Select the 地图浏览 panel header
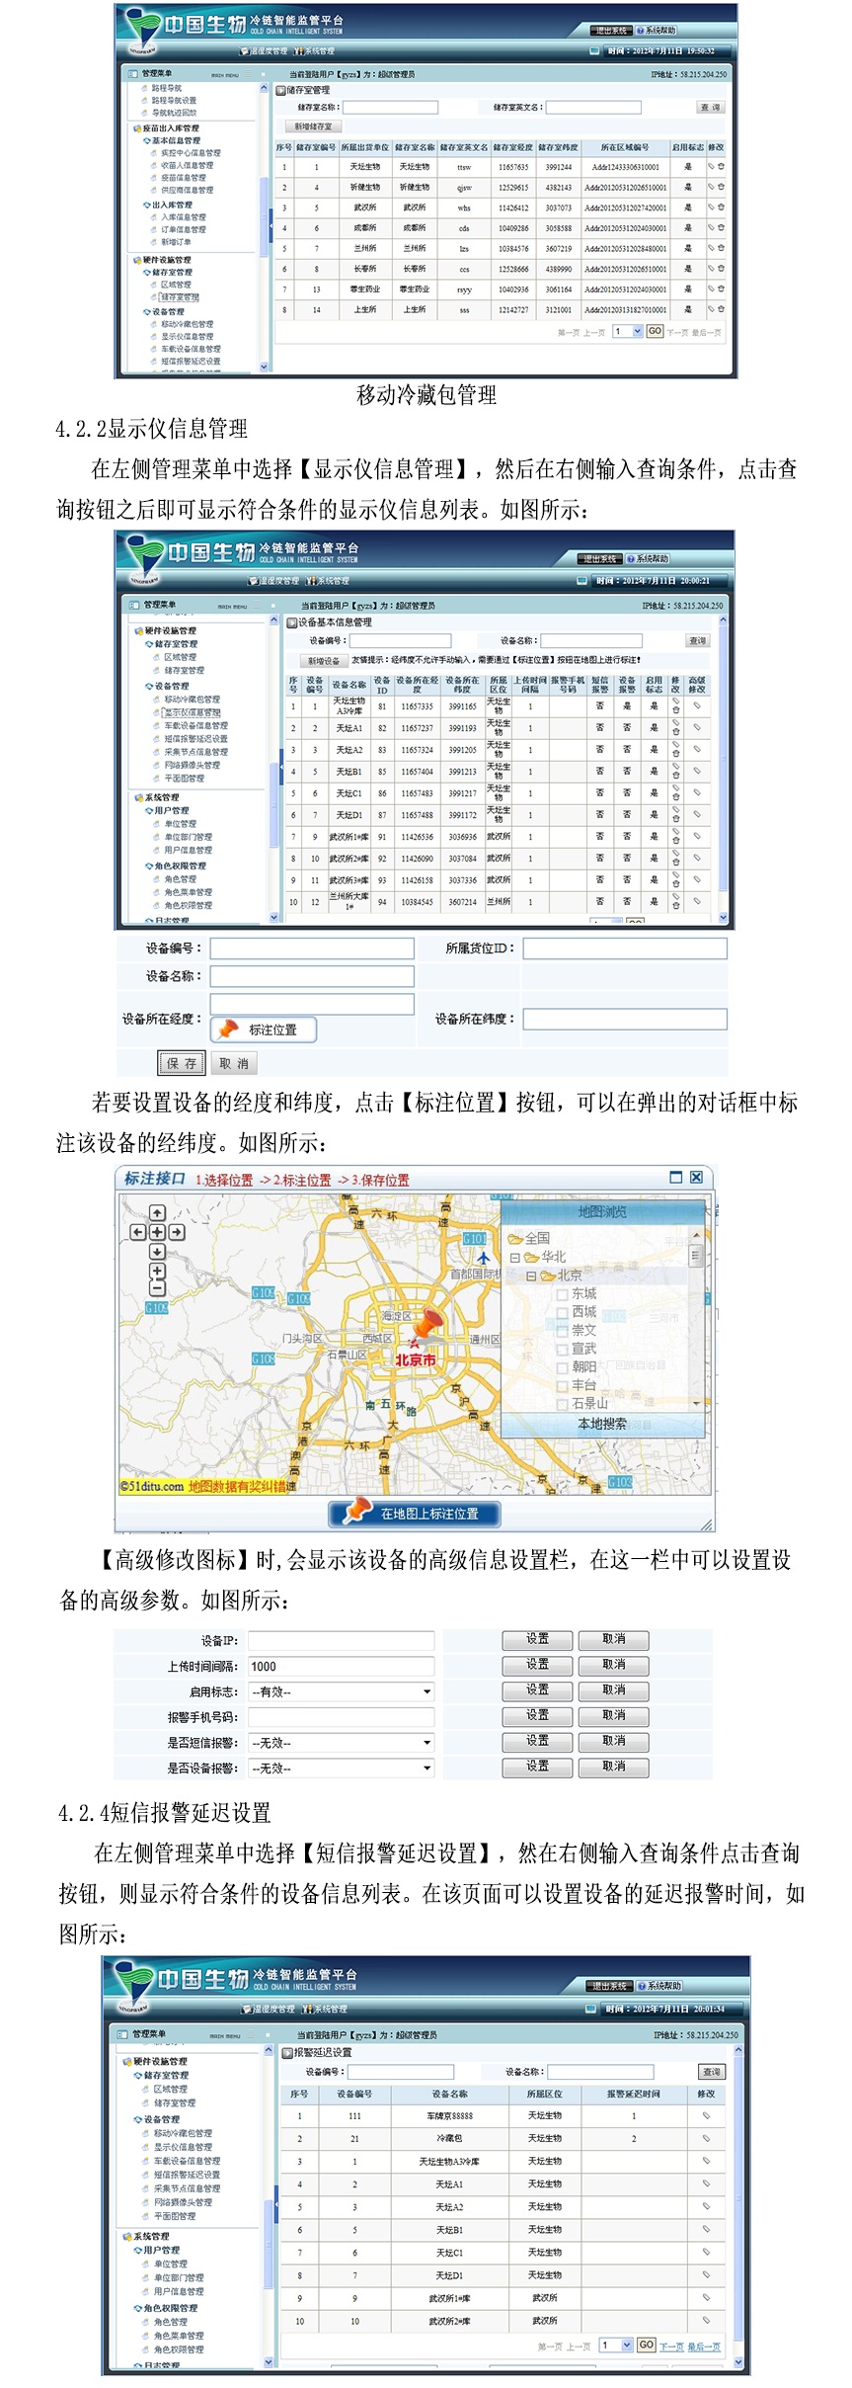Screen dimensions: 852x2388 tap(602, 1211)
